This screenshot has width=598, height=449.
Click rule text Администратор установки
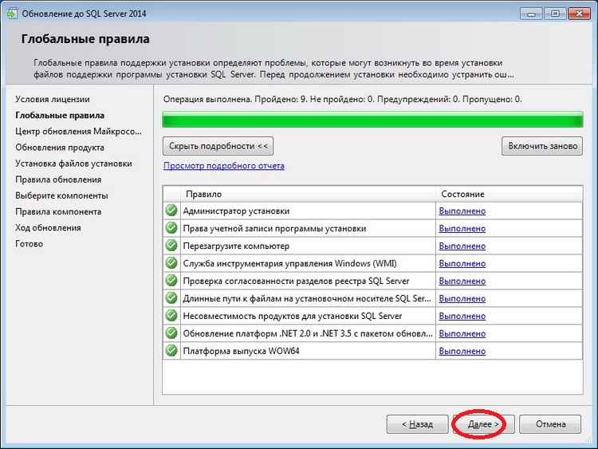236,211
